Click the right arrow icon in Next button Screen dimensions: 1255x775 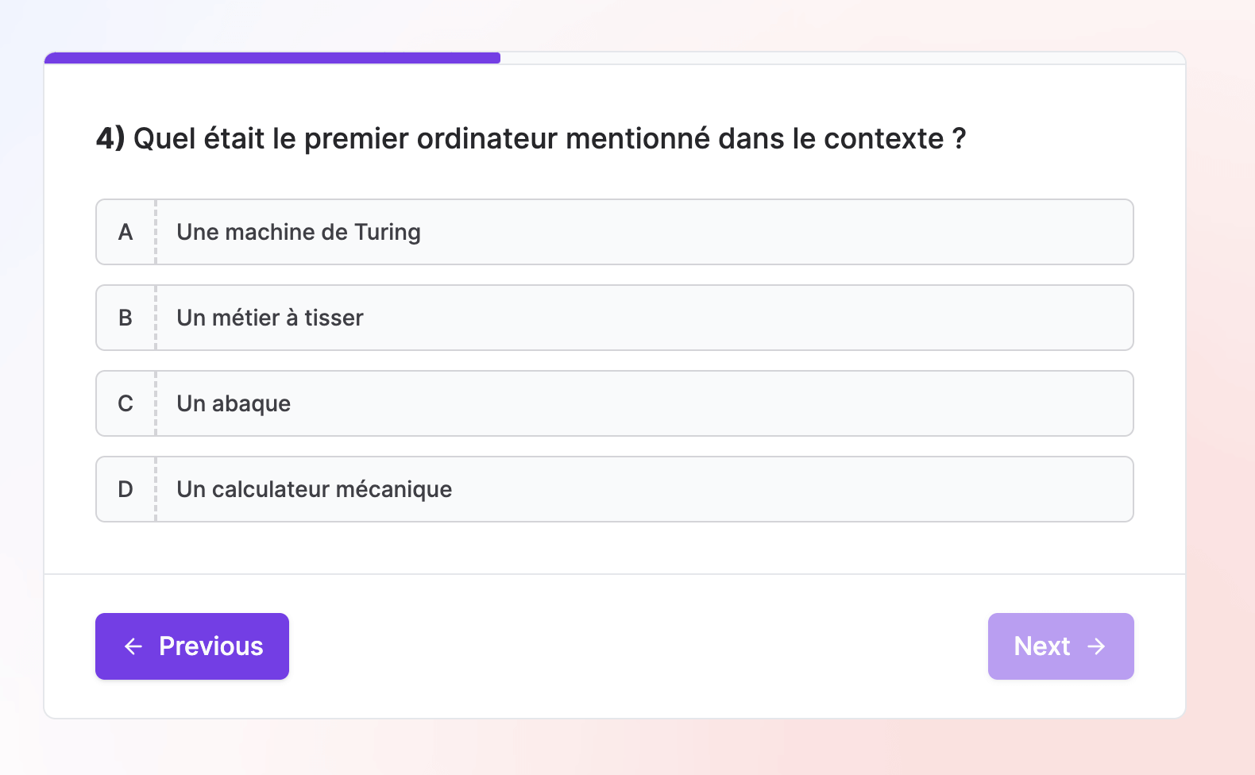tap(1097, 646)
